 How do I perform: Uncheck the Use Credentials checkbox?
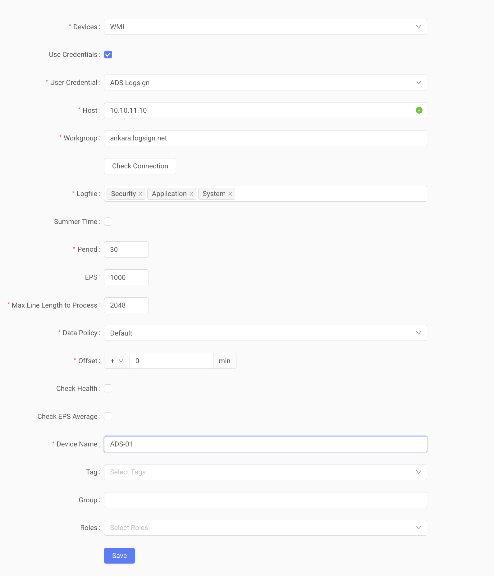coord(108,55)
